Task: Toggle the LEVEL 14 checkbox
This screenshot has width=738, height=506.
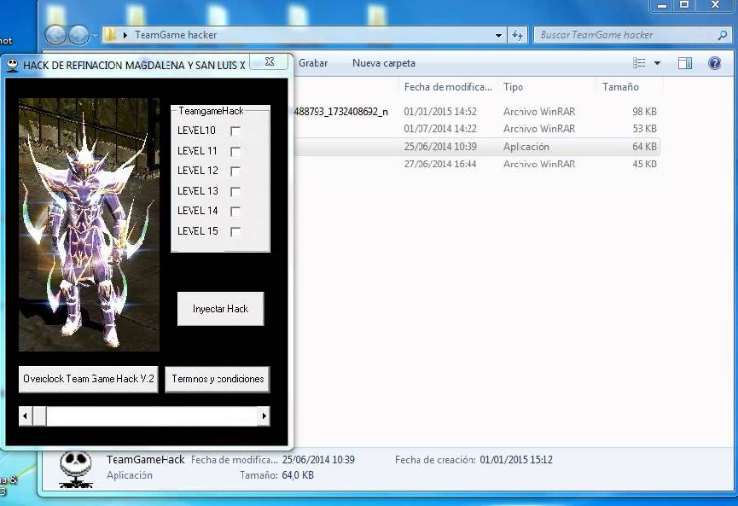Action: 235,212
